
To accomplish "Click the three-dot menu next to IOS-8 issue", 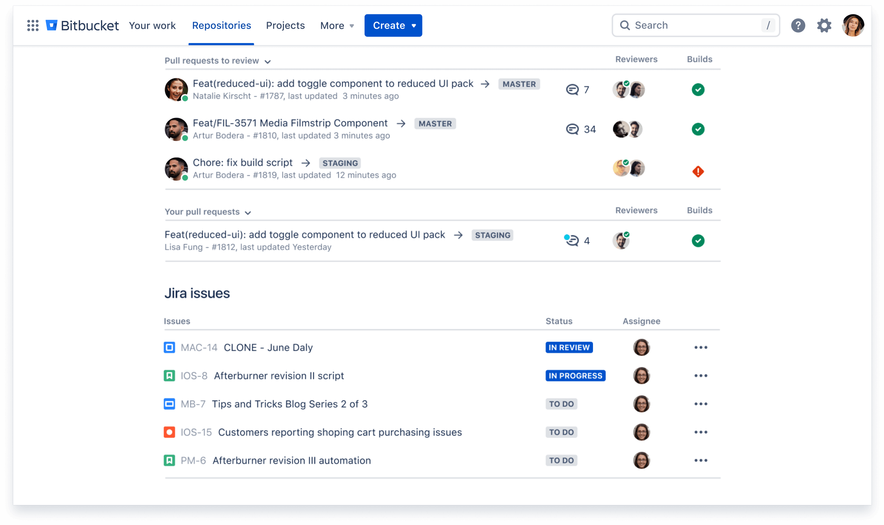I will [701, 376].
